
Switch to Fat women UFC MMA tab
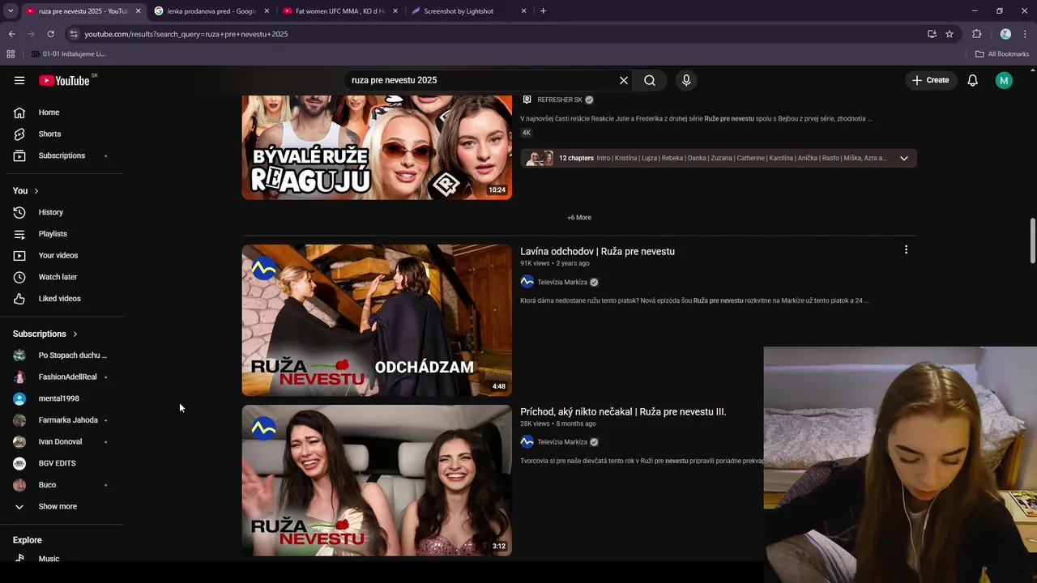[x=340, y=11]
